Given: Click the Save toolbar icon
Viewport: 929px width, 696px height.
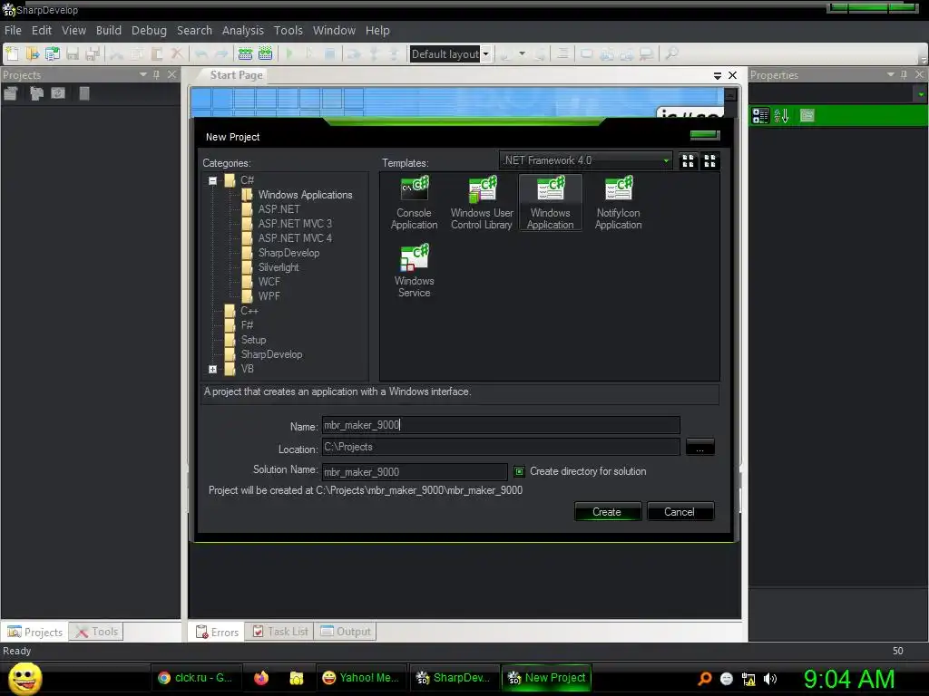Looking at the screenshot, I should point(73,53).
